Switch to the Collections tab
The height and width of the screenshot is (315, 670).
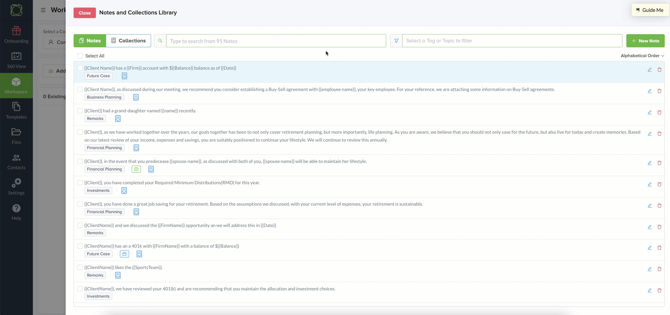tap(128, 41)
